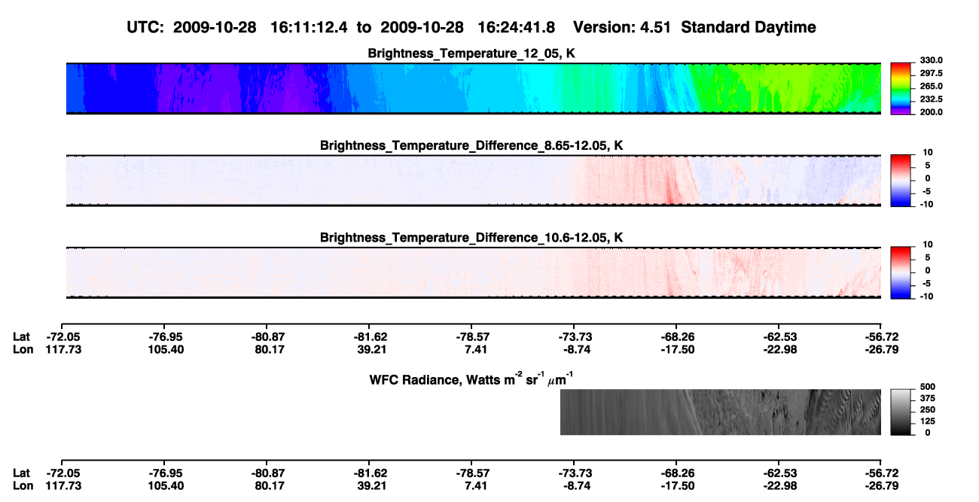Click the 10.6-12.05 difference red-blue color bar
979x502 pixels.
[901, 271]
